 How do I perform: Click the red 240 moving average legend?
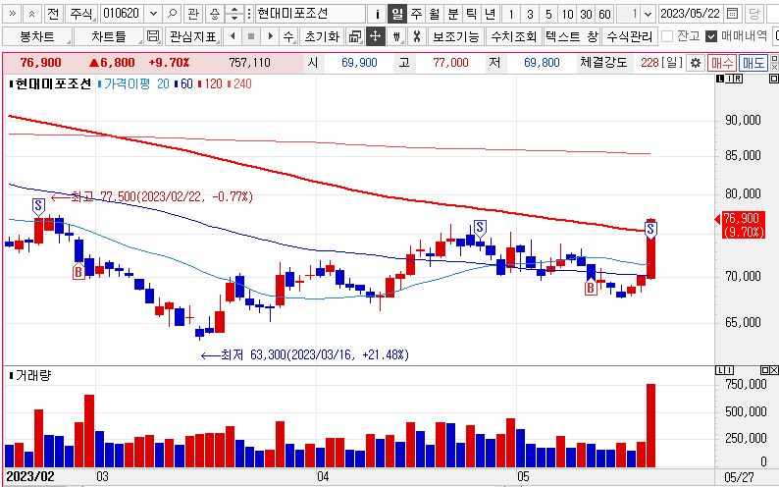[x=240, y=84]
